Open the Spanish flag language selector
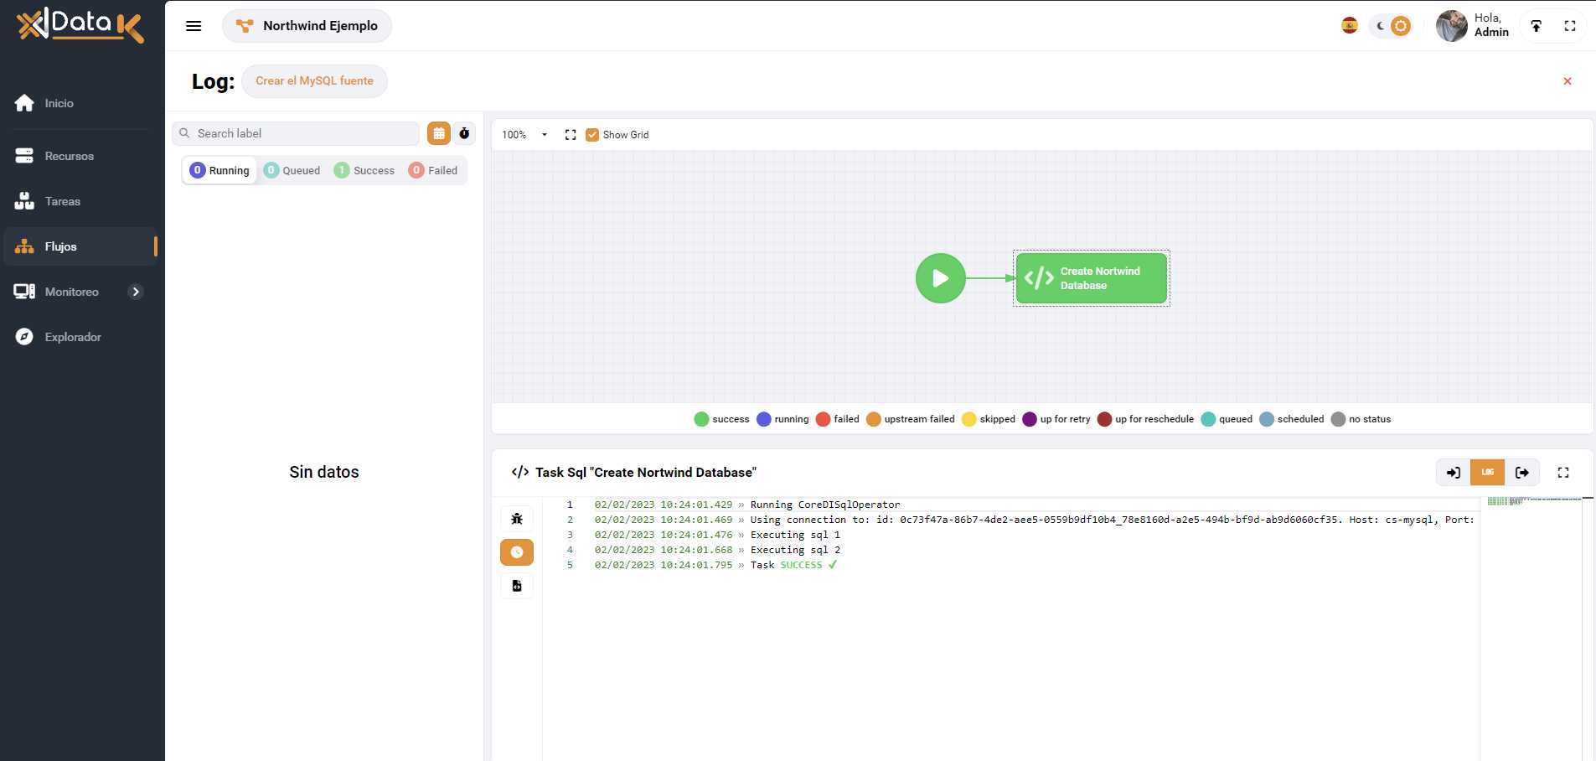Viewport: 1596px width, 761px height. coord(1349,26)
